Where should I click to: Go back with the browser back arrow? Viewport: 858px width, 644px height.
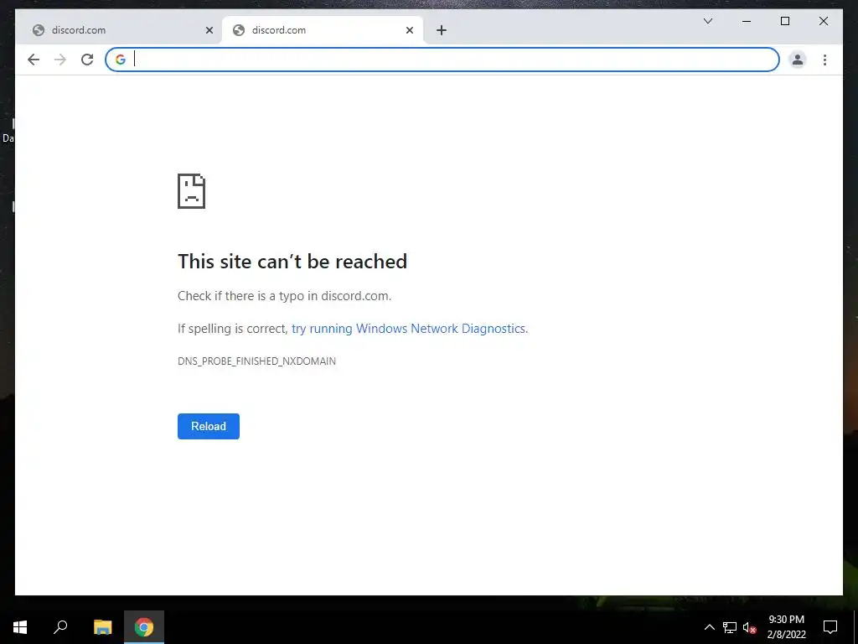pyautogui.click(x=34, y=60)
